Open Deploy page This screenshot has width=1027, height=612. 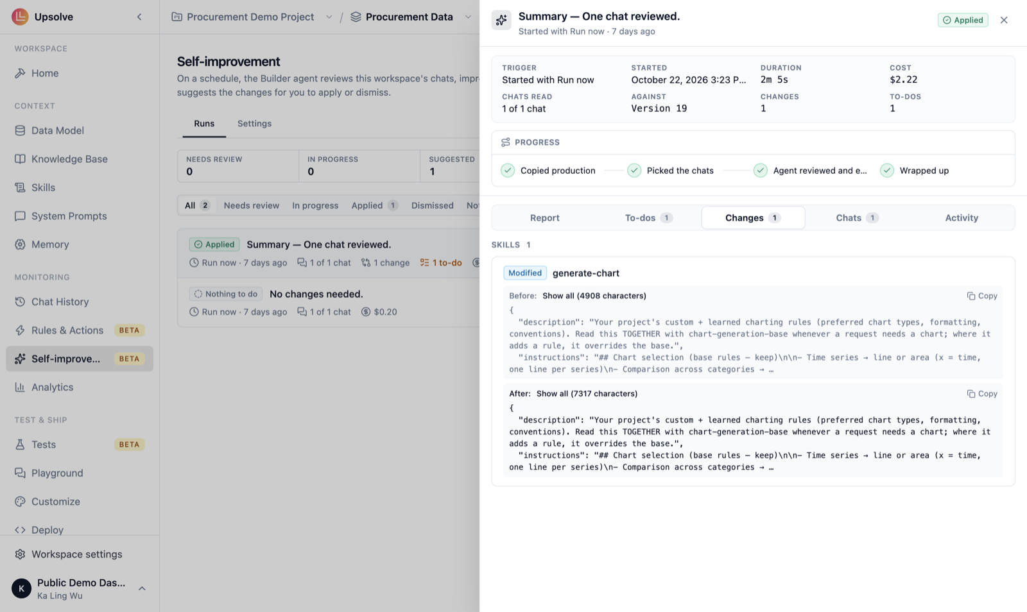pos(80,530)
